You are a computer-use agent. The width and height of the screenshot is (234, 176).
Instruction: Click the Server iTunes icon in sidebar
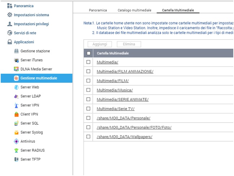16,60
